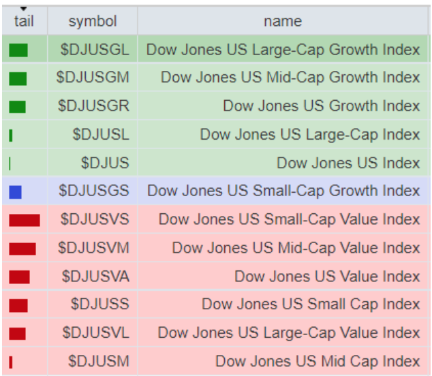Open the $DJUSGR symbol link
432x376 pixels.
pyautogui.click(x=93, y=106)
